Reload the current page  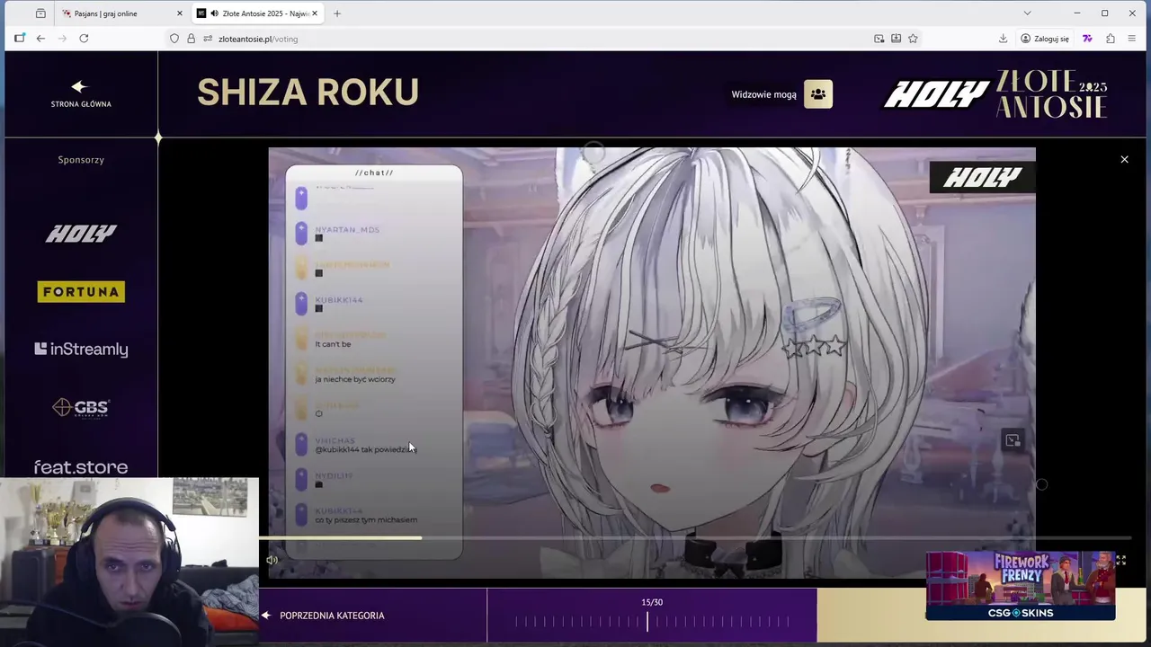[x=84, y=39]
